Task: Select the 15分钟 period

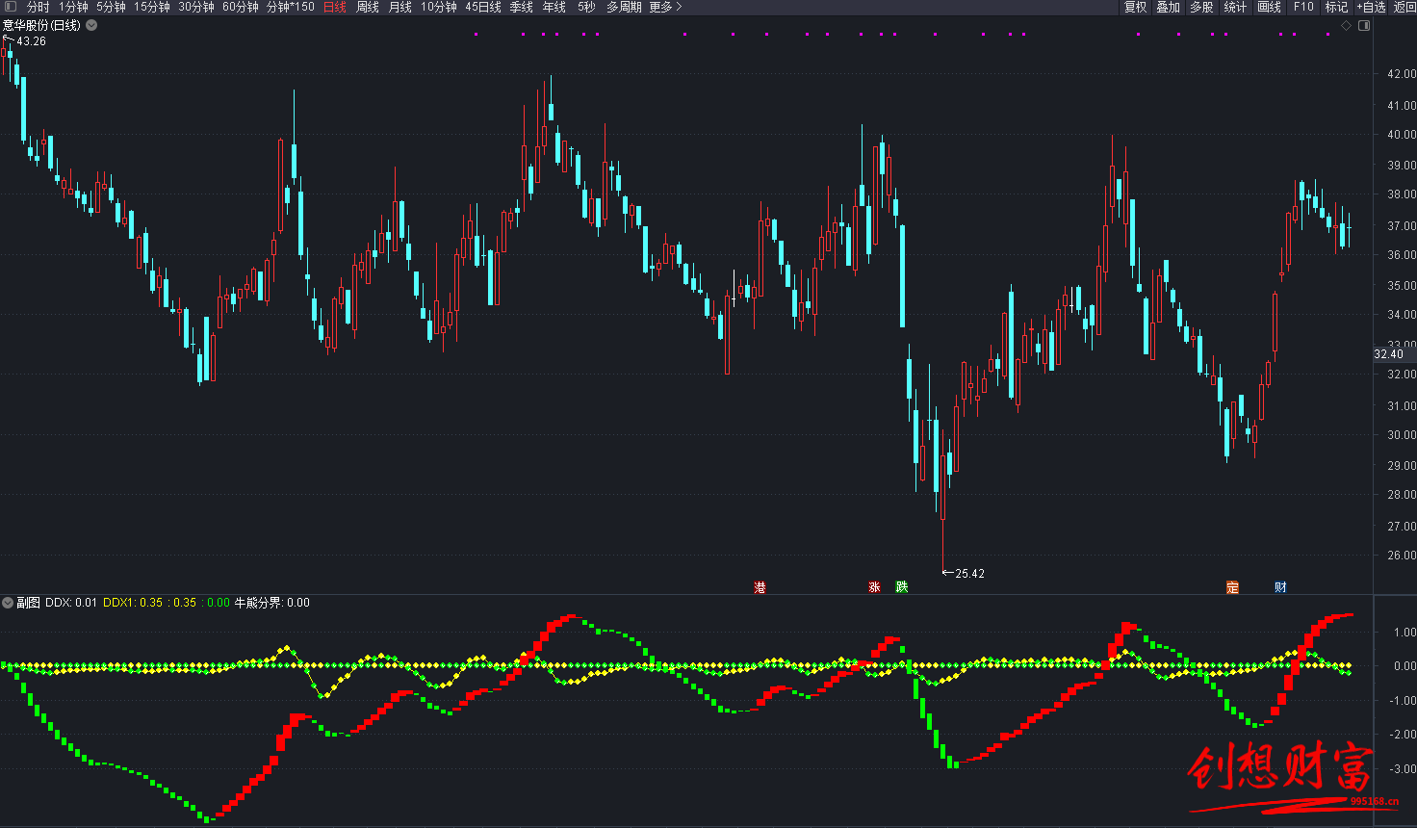Action: pyautogui.click(x=152, y=7)
